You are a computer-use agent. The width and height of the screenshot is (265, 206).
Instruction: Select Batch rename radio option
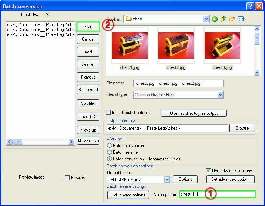pyautogui.click(x=109, y=152)
